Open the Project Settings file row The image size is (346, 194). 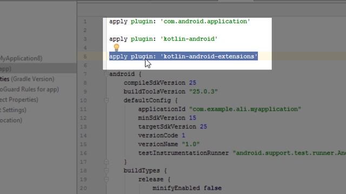[38, 110]
